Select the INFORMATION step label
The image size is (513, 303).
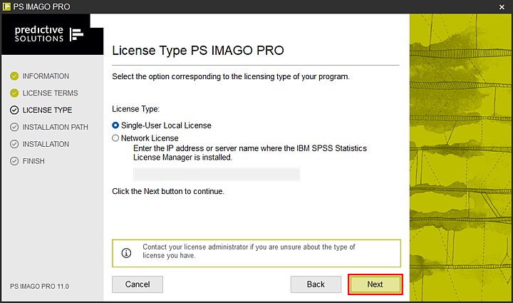coord(46,76)
